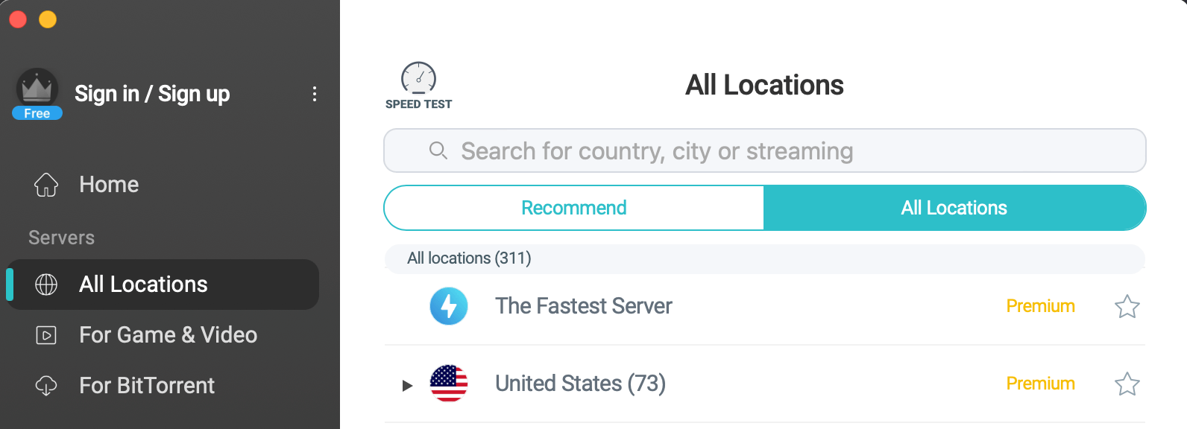Focus the country, city or streaming search field
1187x429 pixels.
[x=765, y=150]
